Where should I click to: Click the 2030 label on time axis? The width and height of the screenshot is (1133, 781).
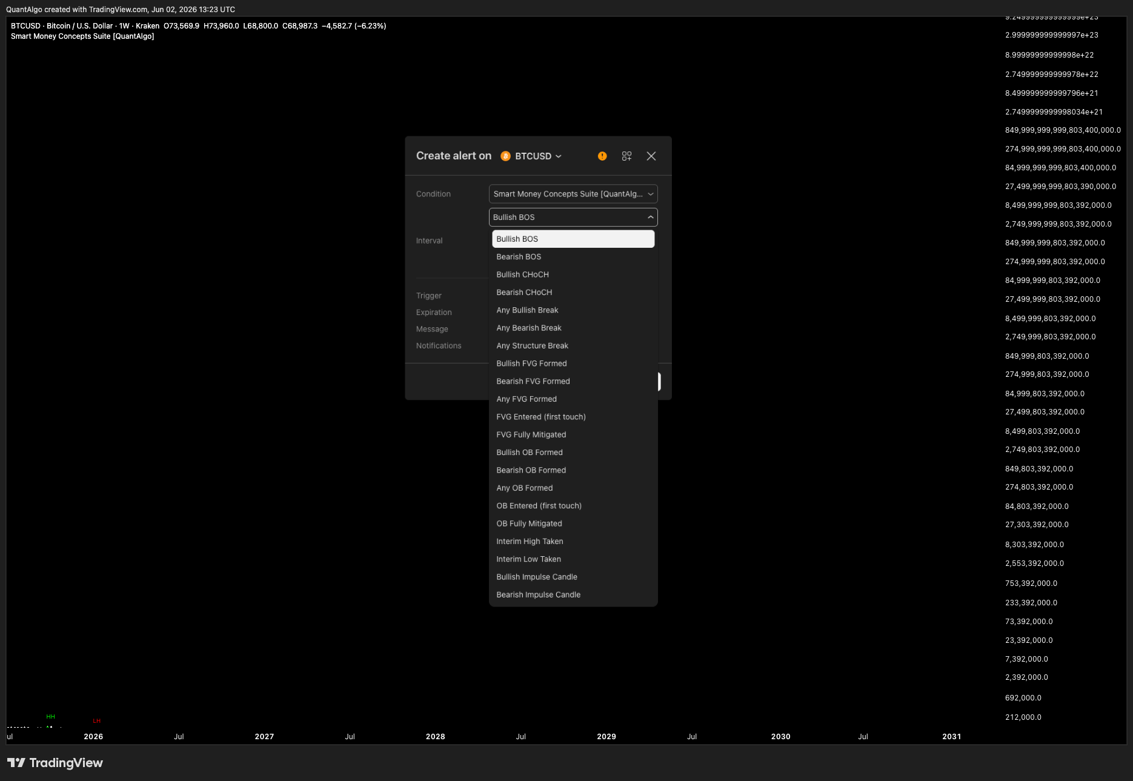[781, 737]
